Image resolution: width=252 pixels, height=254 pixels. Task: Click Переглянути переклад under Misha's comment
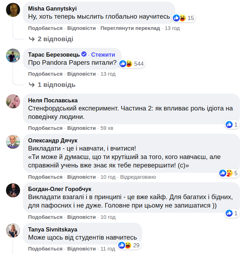pyautogui.click(x=130, y=28)
